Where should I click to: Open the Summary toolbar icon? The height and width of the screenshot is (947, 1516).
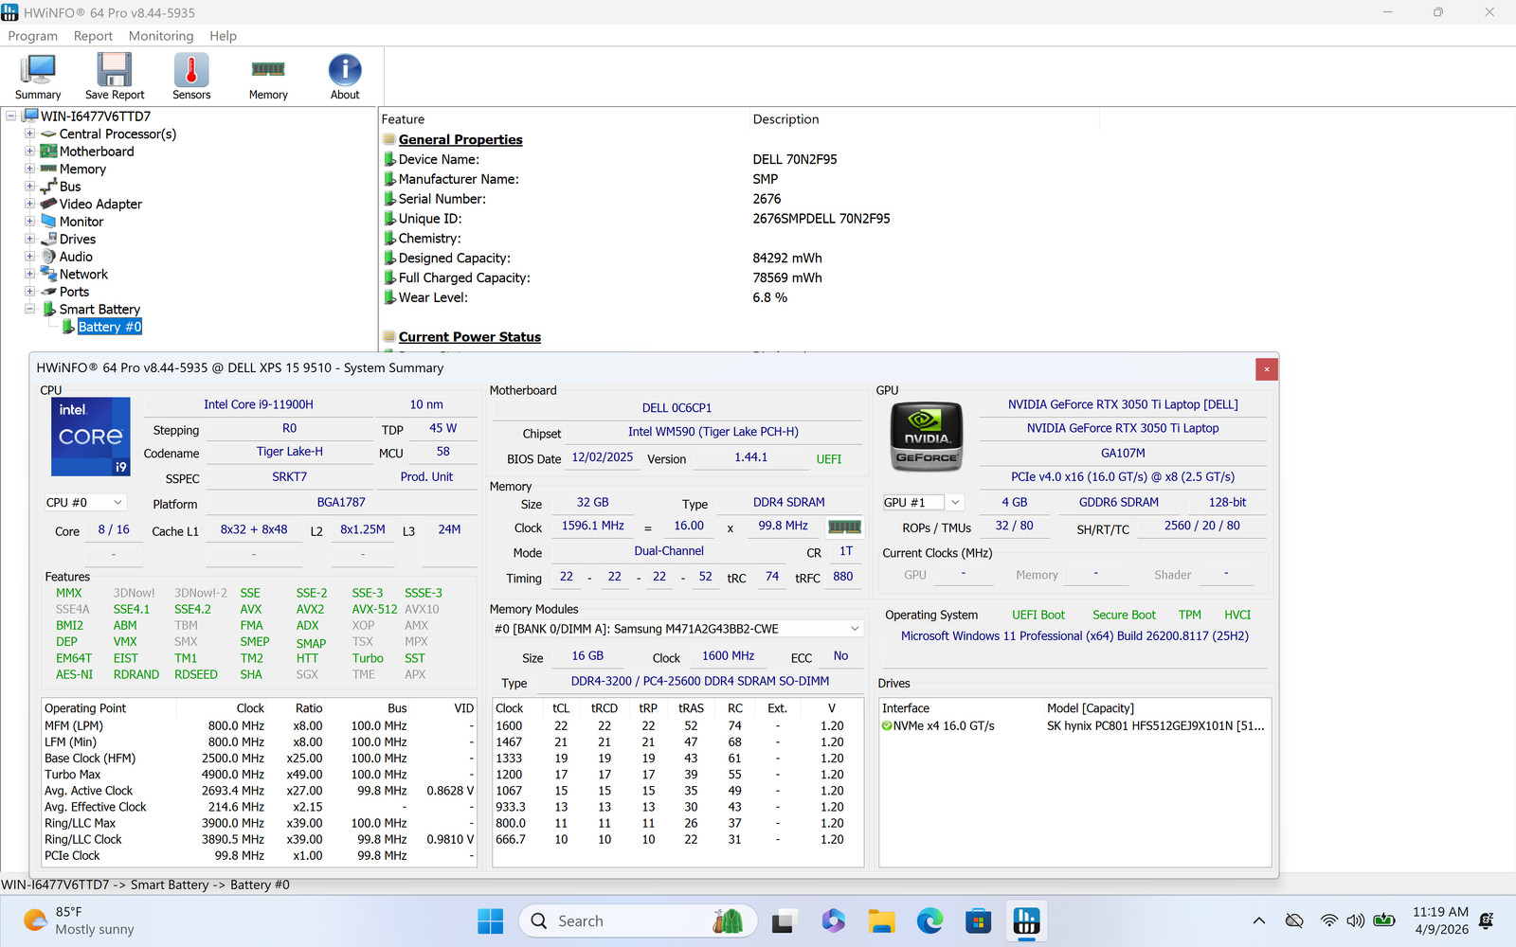tap(38, 76)
